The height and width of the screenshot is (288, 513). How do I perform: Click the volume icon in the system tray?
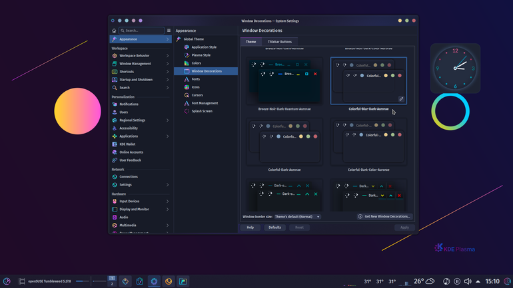[x=468, y=281]
